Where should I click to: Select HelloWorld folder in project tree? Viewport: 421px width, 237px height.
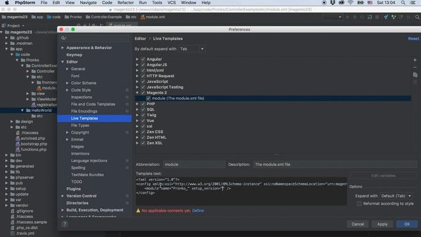pos(41,111)
